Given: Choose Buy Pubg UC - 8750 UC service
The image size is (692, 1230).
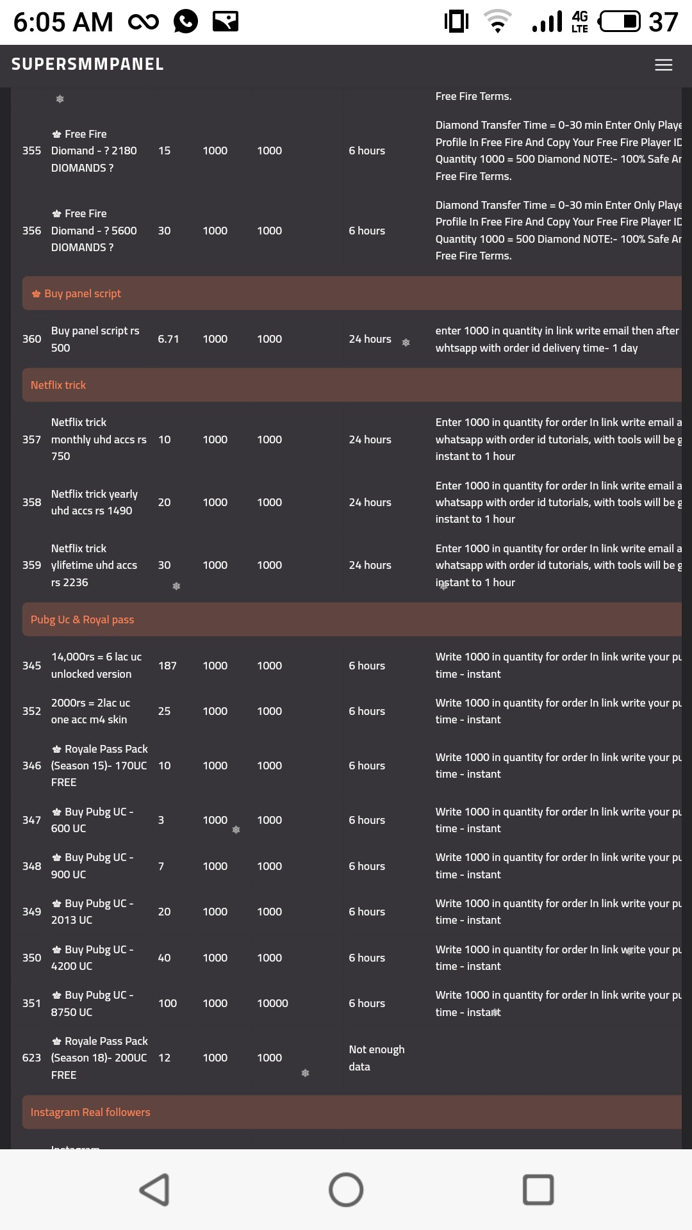Looking at the screenshot, I should click(x=352, y=1003).
